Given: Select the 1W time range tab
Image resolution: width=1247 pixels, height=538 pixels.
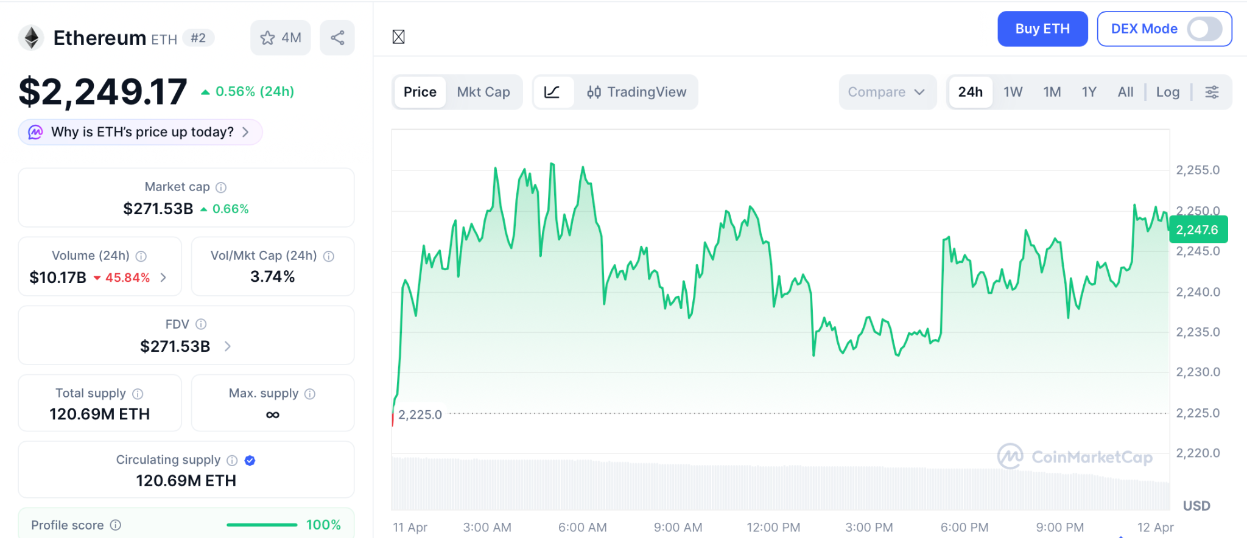Looking at the screenshot, I should [x=1013, y=92].
